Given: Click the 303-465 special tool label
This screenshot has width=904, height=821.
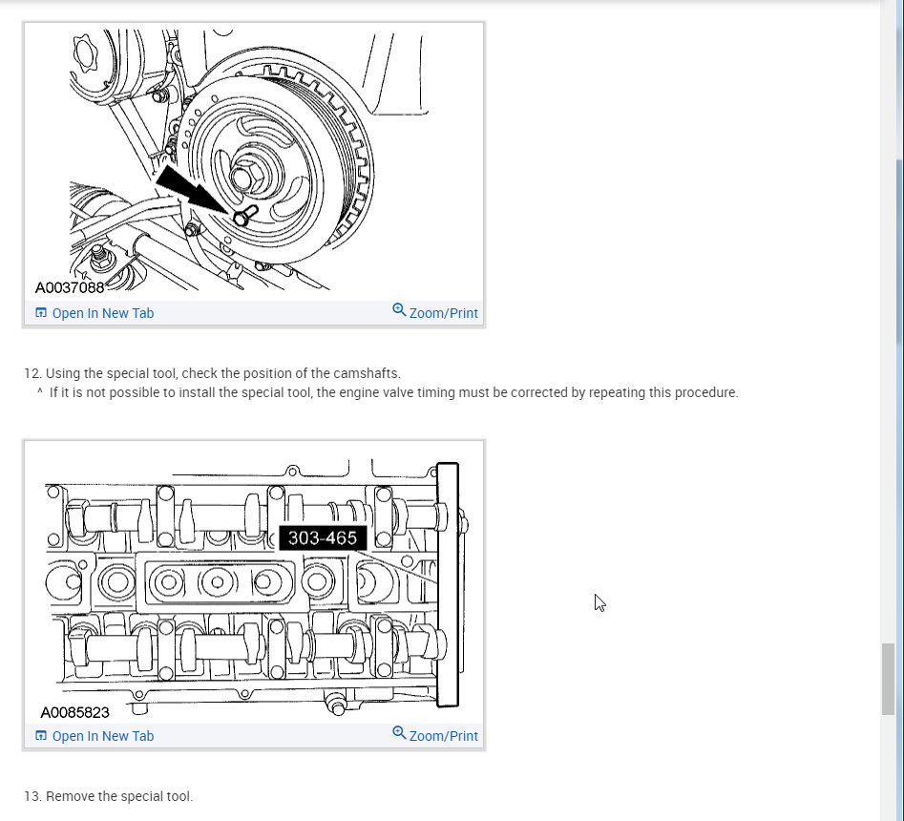Looking at the screenshot, I should [323, 537].
